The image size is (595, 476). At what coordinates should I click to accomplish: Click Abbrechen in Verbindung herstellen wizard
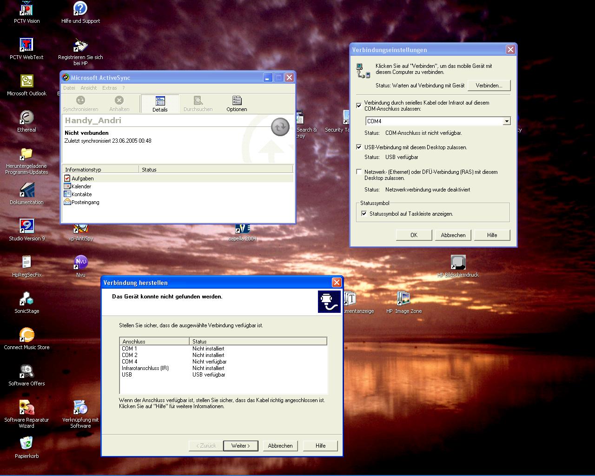(x=280, y=446)
